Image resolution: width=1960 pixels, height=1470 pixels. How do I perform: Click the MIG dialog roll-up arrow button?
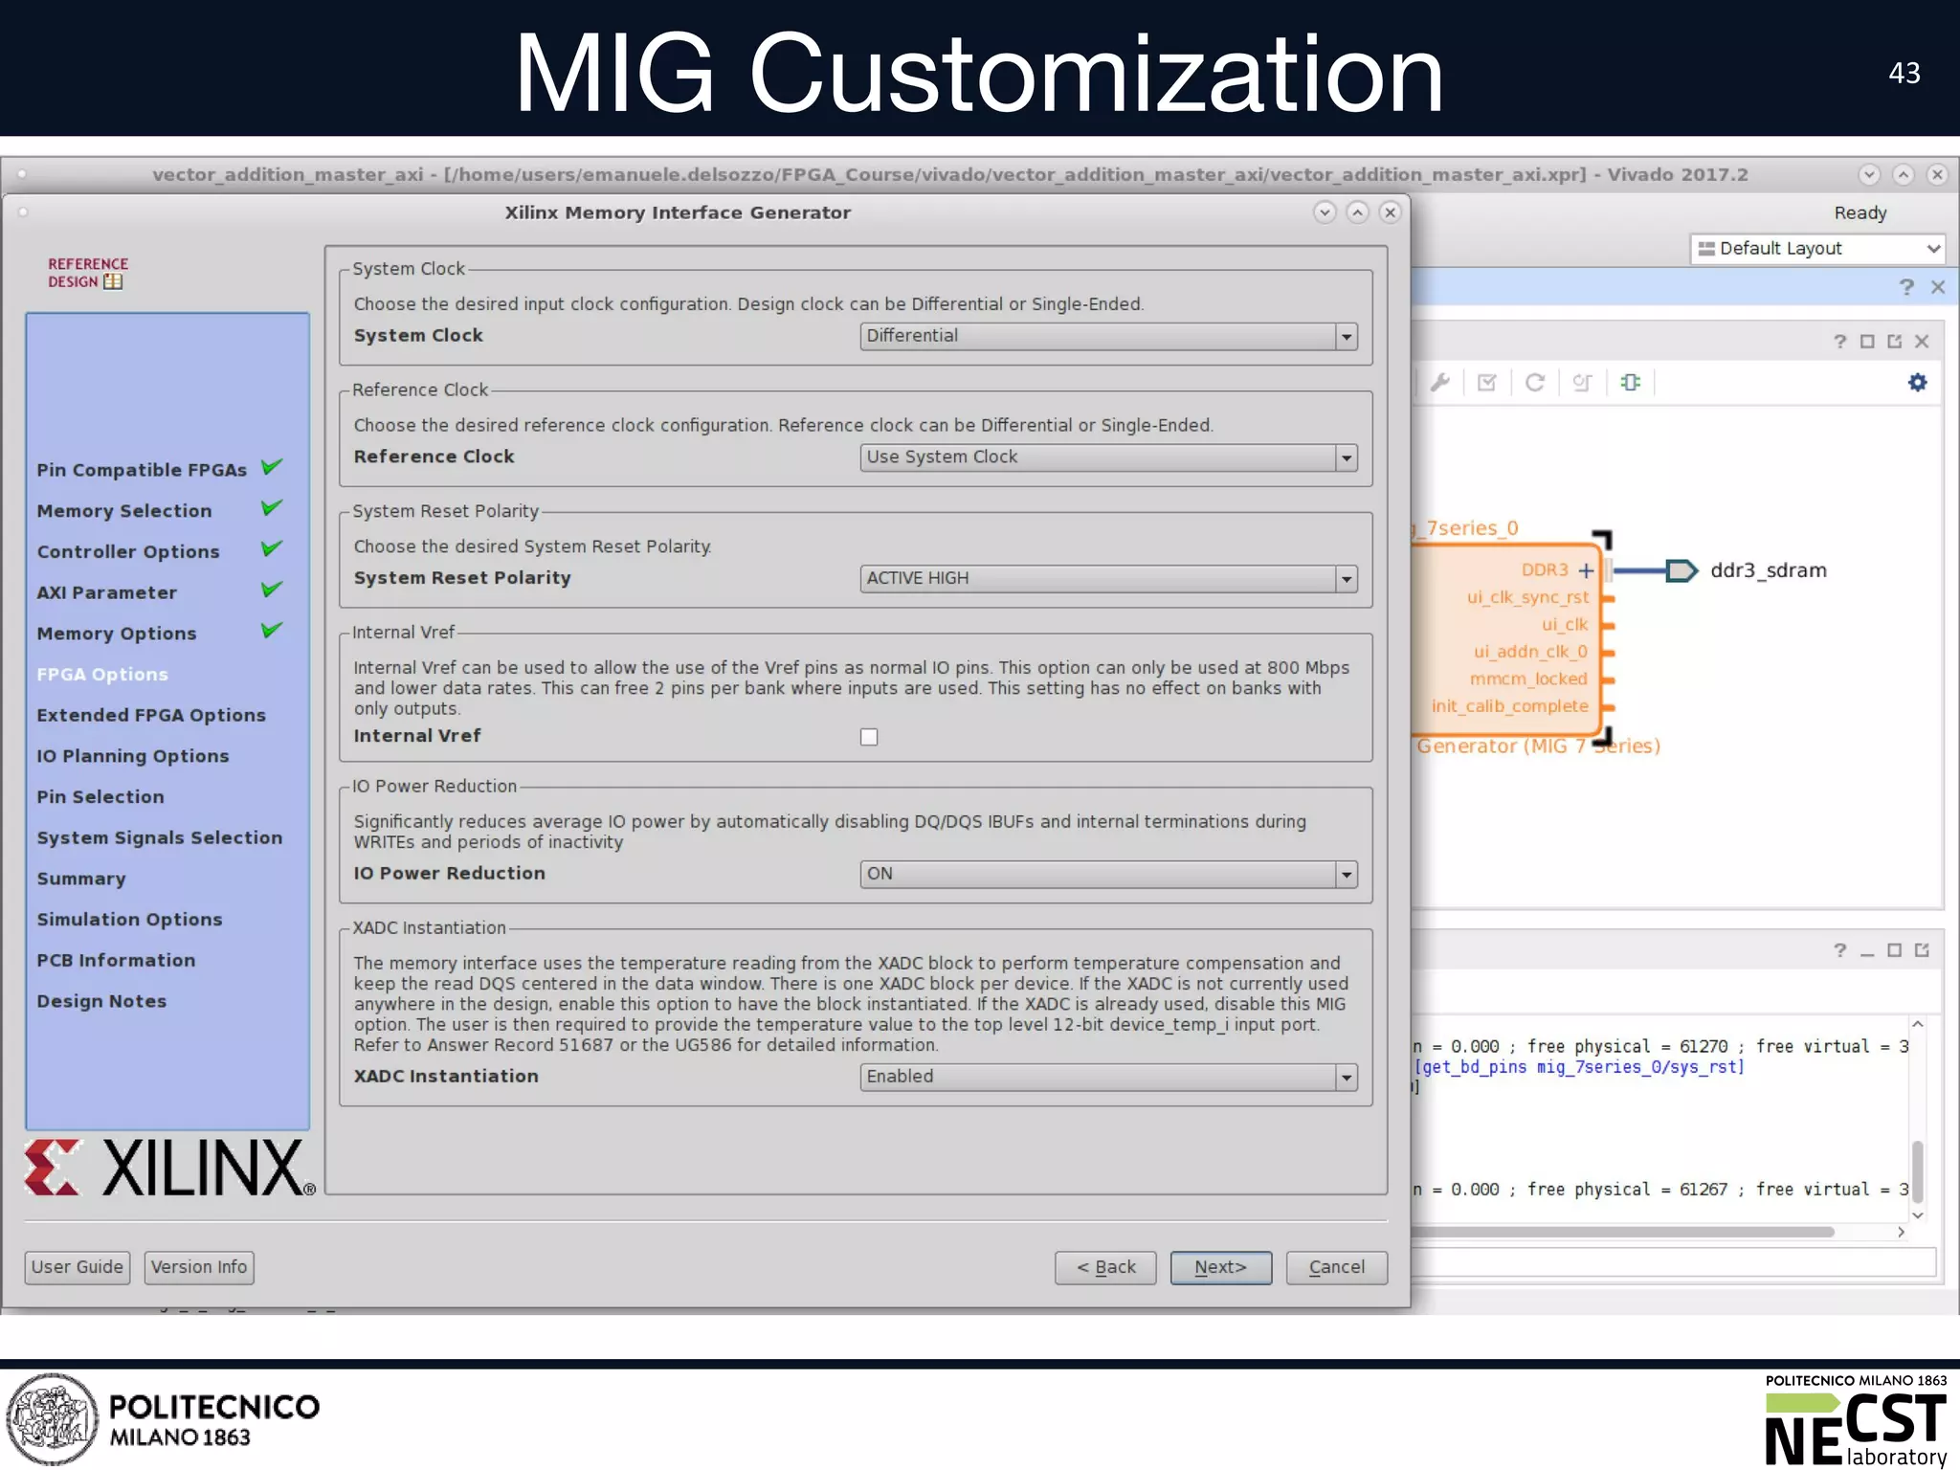(x=1357, y=212)
